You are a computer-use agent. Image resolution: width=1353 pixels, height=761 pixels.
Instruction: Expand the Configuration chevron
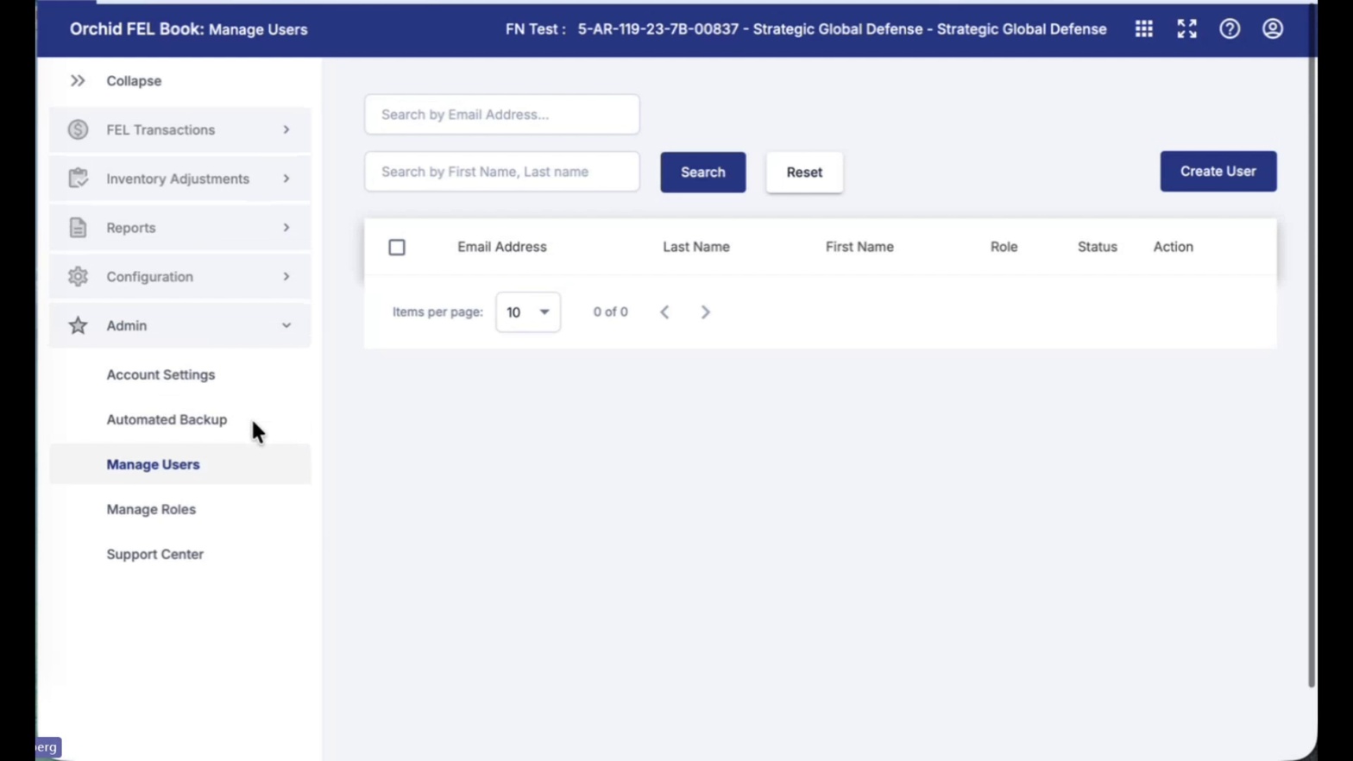coord(286,277)
